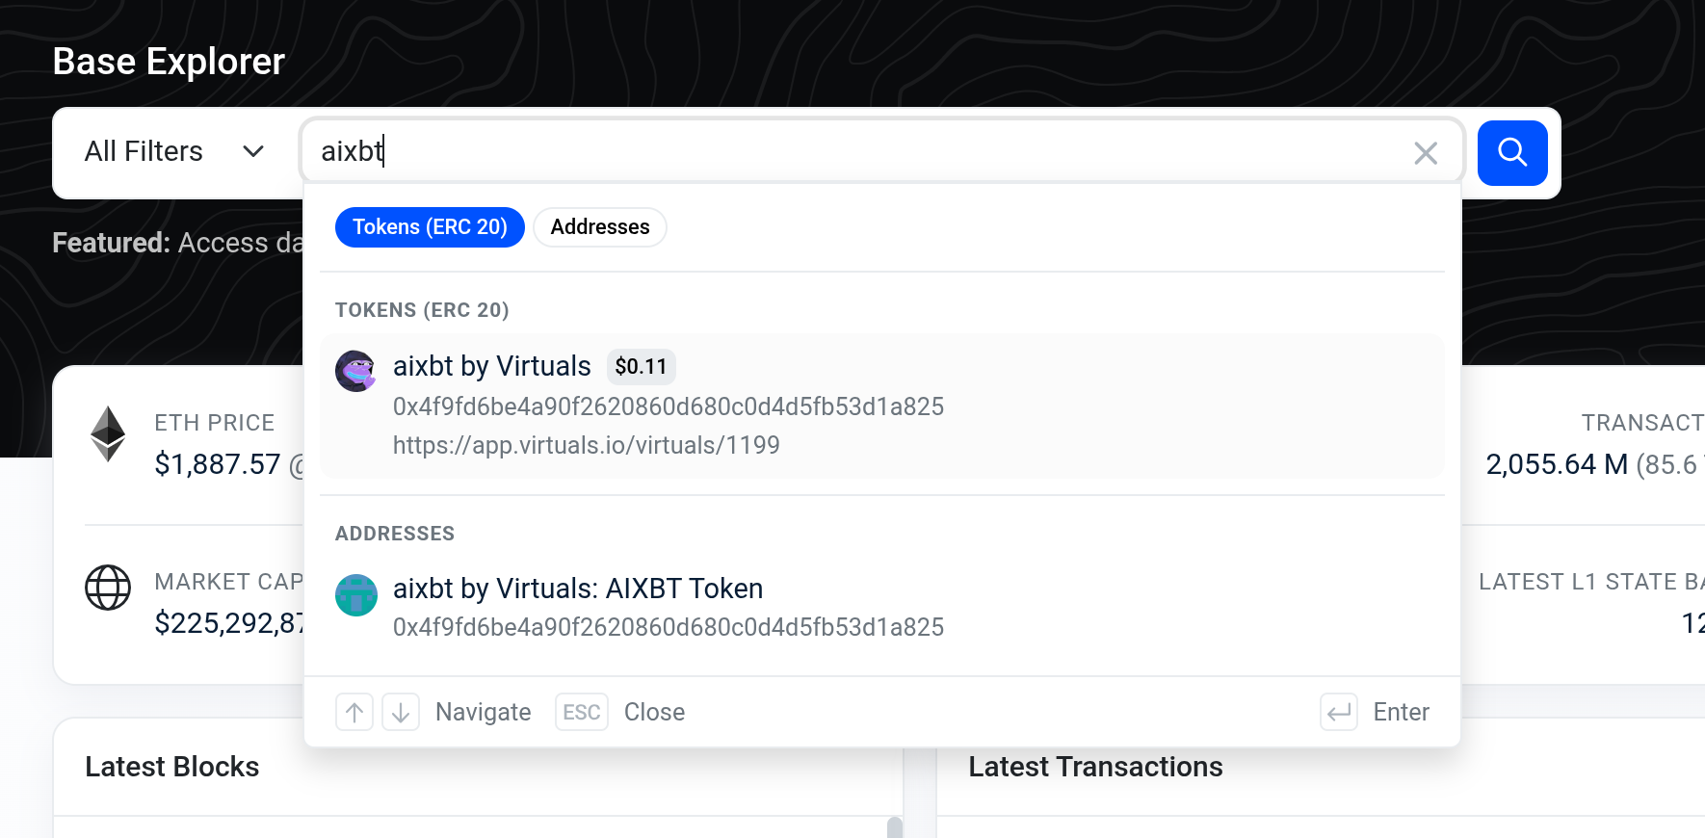Click the aixbt token avatar icon
The height and width of the screenshot is (838, 1705).
coord(355,371)
